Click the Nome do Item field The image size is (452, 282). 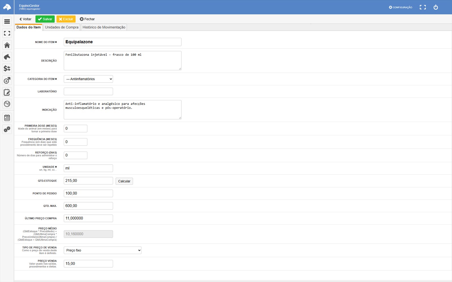123,42
